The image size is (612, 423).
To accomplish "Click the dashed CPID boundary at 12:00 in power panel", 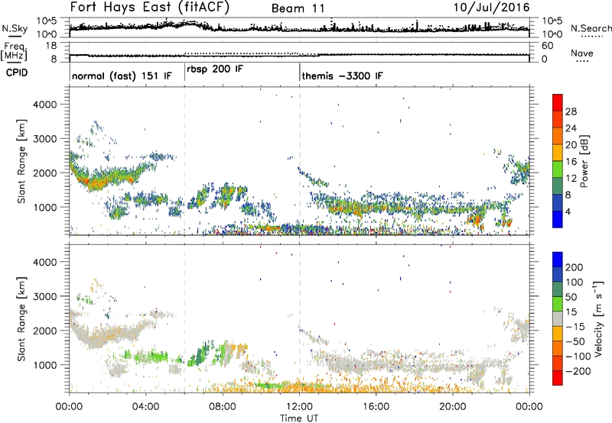I will (300, 161).
